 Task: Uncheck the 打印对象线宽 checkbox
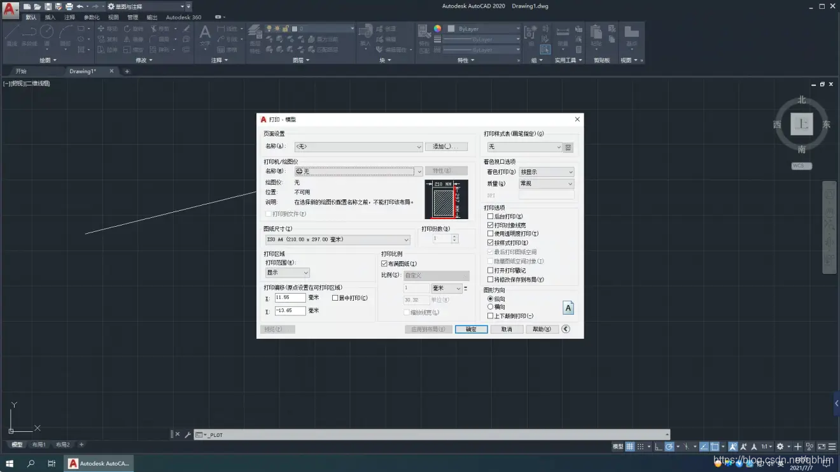click(491, 225)
